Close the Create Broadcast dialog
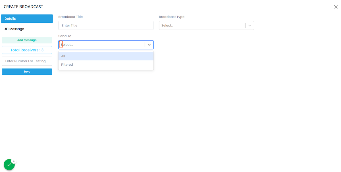The image size is (341, 172). (336, 7)
